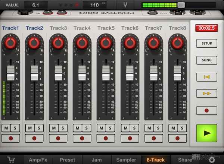This screenshot has width=224, height=164.
Task: Click the SETUP button
Action: [206, 43]
